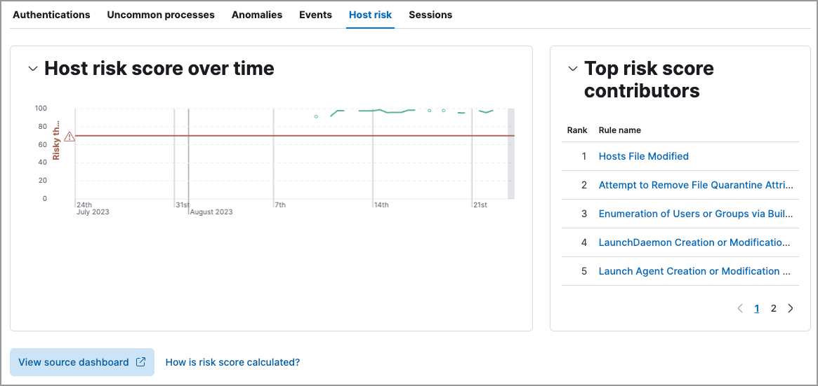Screen dimensions: 818x386
Task: Open the Sessions tab
Action: 430,15
